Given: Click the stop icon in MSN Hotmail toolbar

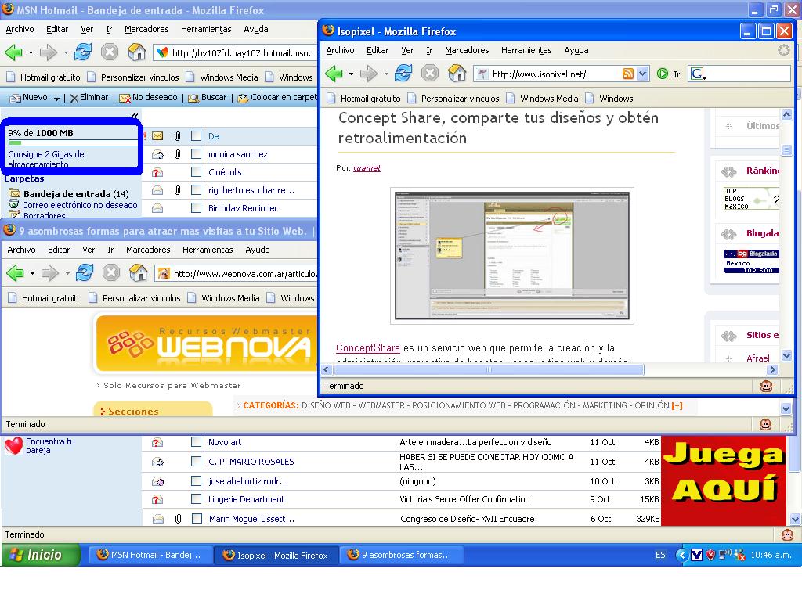Looking at the screenshot, I should (110, 52).
